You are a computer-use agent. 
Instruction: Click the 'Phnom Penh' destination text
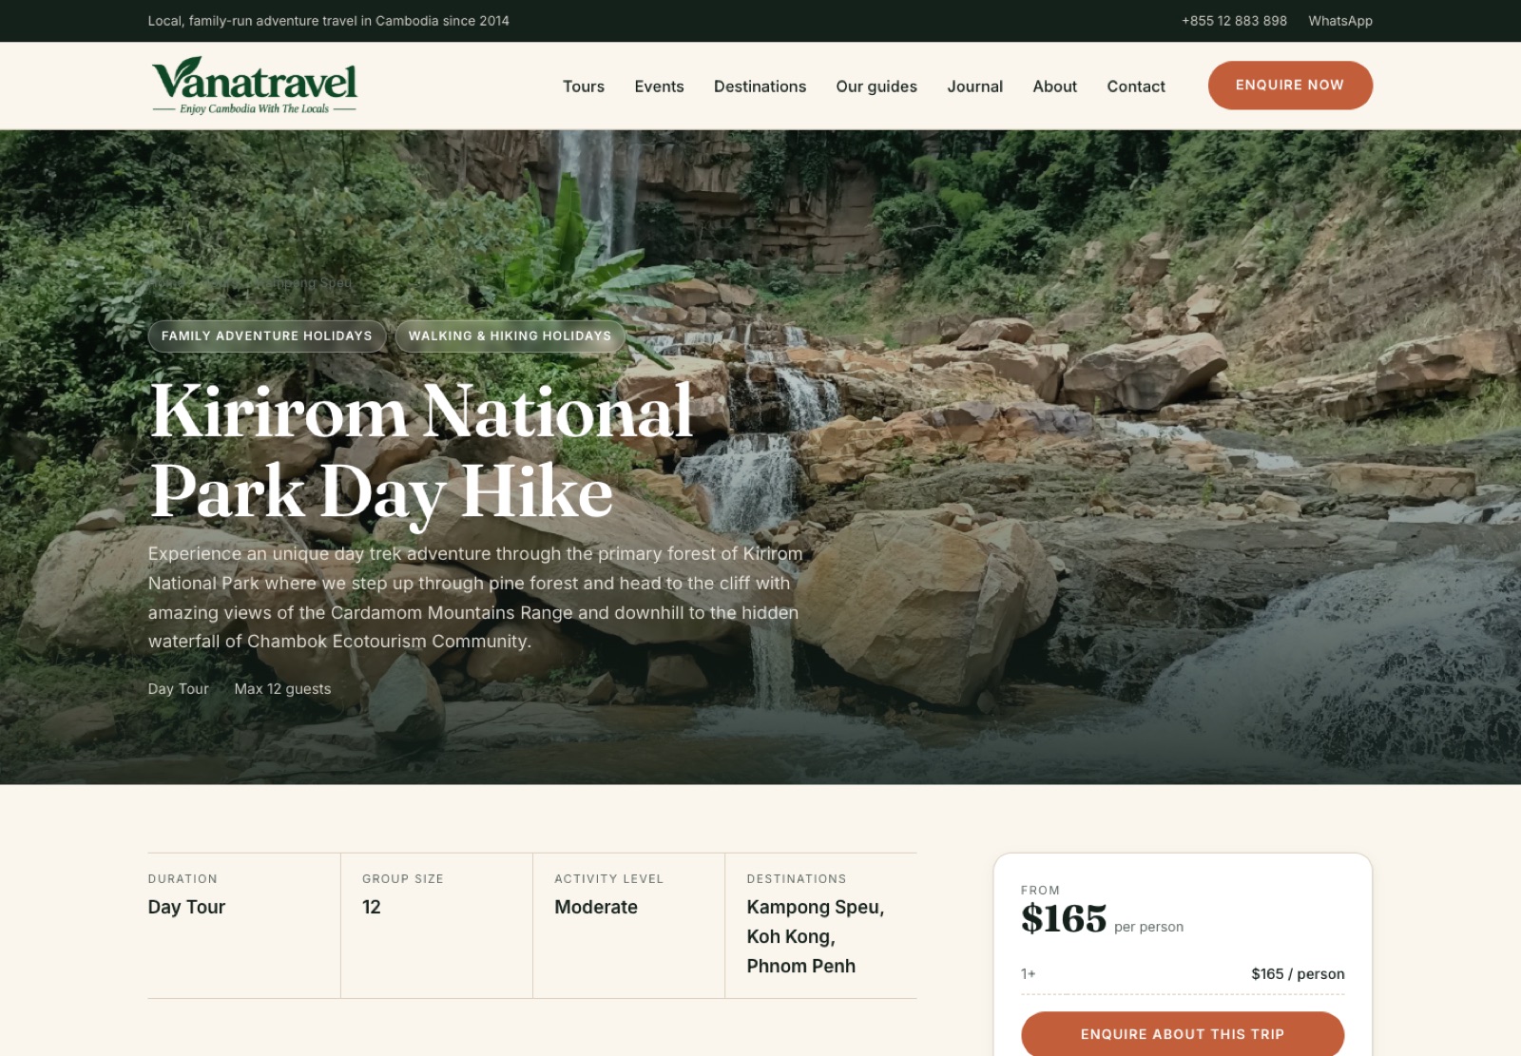[x=801, y=967]
